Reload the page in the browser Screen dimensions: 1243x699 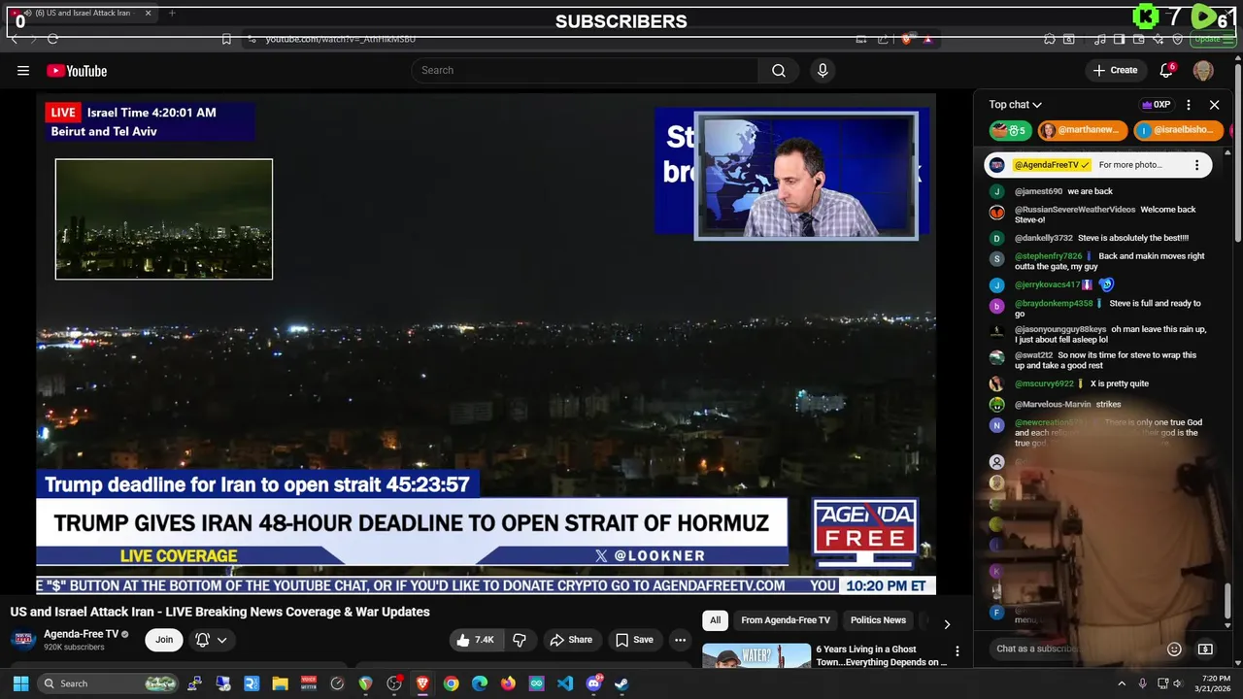[52, 39]
